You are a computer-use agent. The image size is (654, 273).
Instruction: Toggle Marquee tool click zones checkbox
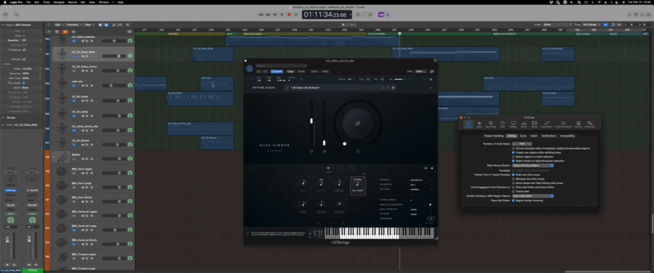513,179
